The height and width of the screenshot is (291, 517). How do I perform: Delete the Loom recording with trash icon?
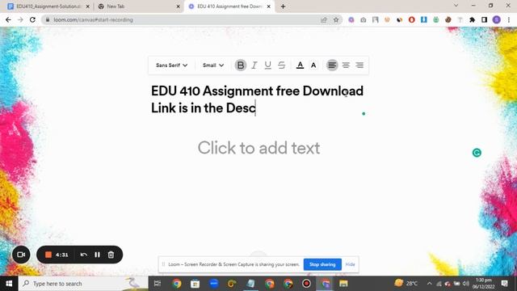[111, 255]
